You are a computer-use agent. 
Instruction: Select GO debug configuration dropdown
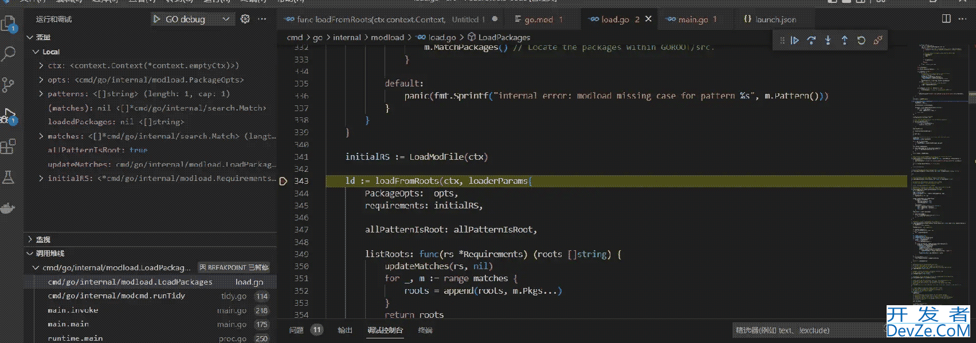(192, 19)
